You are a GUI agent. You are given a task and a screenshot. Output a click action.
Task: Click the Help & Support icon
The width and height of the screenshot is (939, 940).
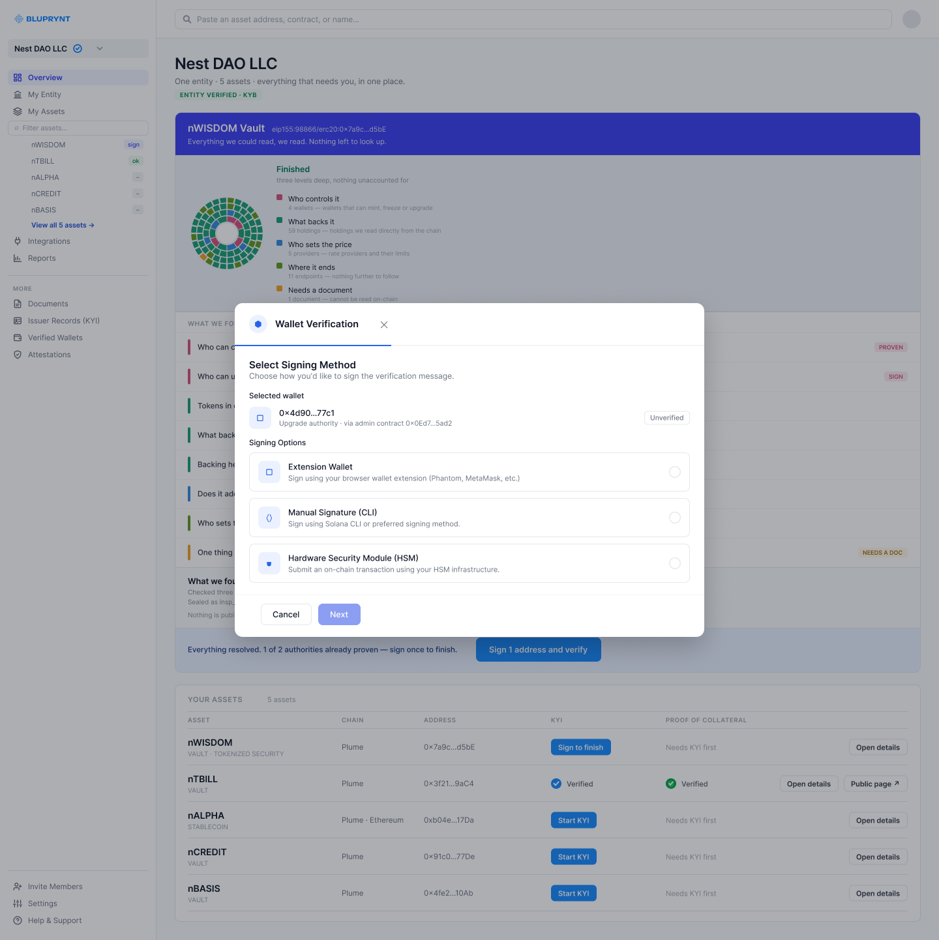pyautogui.click(x=18, y=920)
